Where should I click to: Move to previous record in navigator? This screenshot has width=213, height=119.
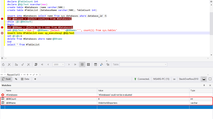coord(5,75)
